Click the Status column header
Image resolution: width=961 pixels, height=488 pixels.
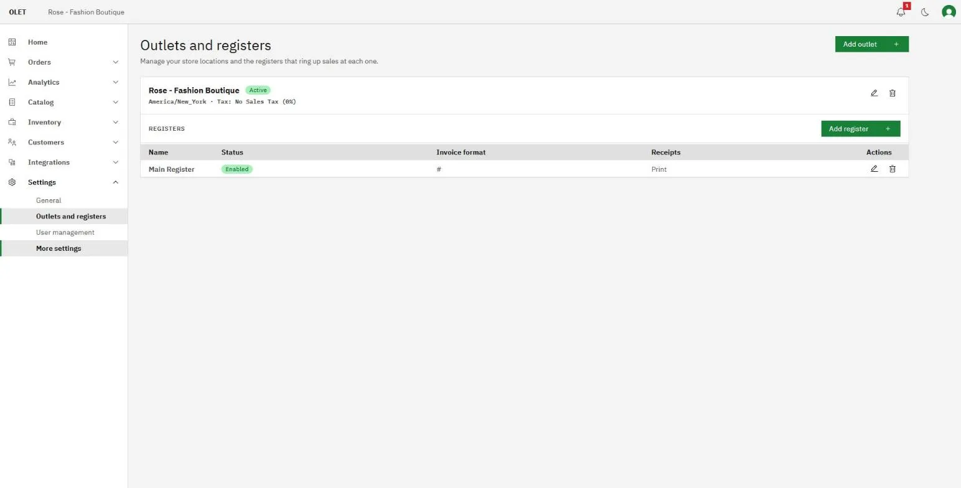coord(232,152)
